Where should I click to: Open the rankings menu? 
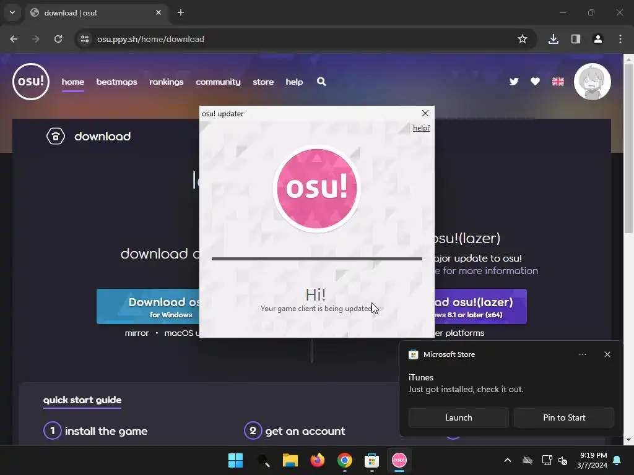coord(166,82)
